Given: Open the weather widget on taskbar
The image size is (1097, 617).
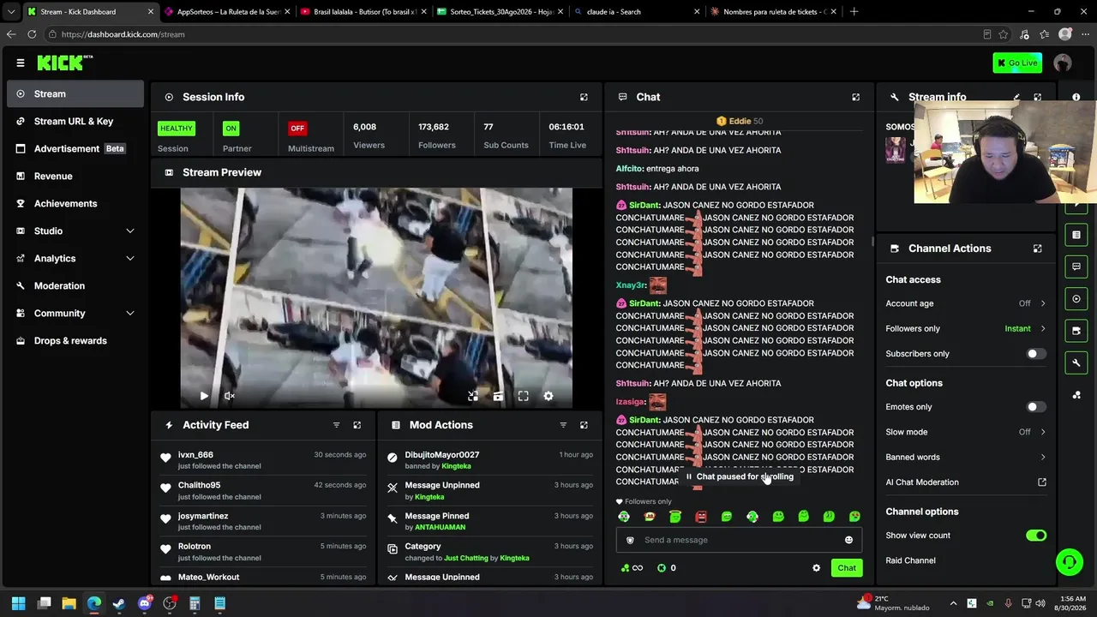Looking at the screenshot, I should click(x=895, y=603).
